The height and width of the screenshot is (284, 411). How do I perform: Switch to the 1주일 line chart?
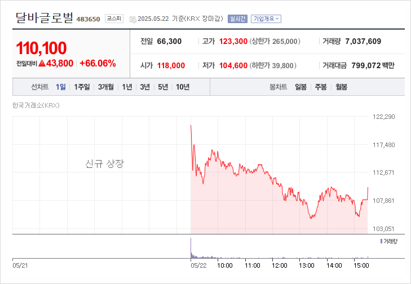pyautogui.click(x=82, y=87)
